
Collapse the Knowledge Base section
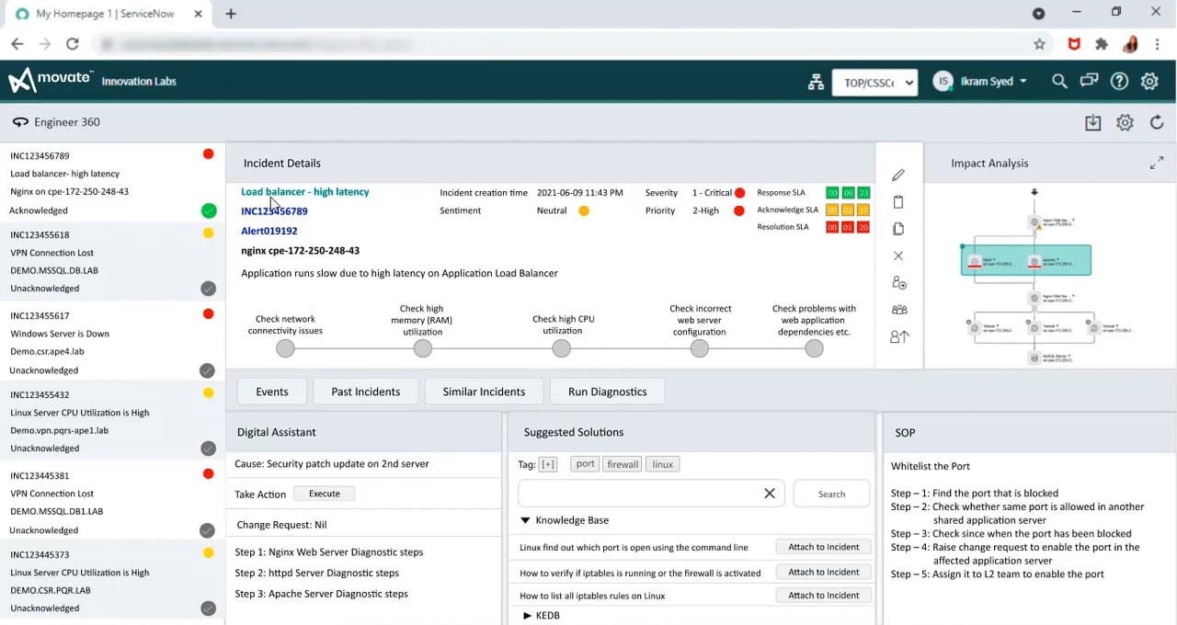pyautogui.click(x=526, y=520)
